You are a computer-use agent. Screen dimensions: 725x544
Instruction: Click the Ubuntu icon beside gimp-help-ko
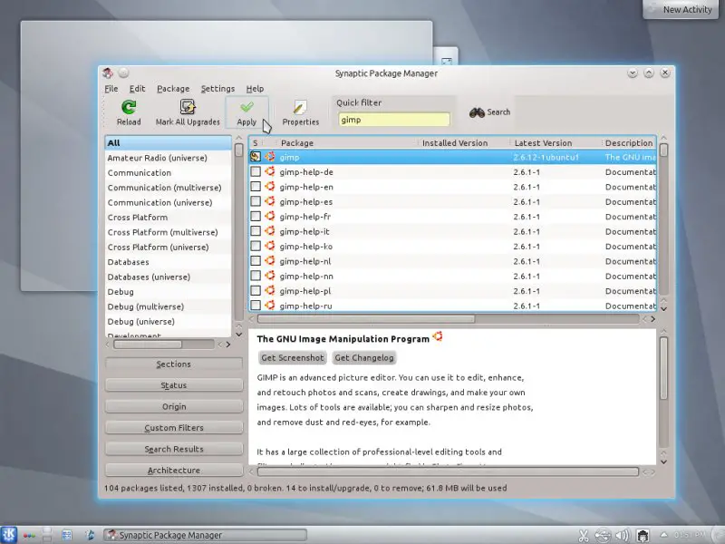(270, 246)
